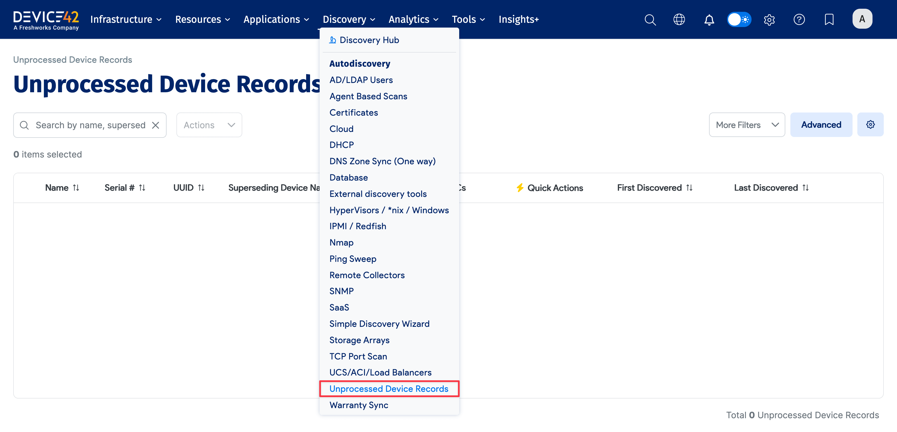Open notifications via the bell icon
The image size is (897, 432).
pyautogui.click(x=709, y=19)
